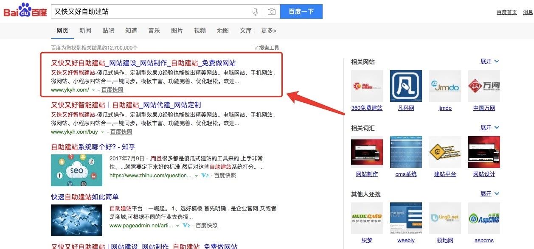
Task: Open dropdown arrow next to zhihu.com URL
Action: [197, 176]
